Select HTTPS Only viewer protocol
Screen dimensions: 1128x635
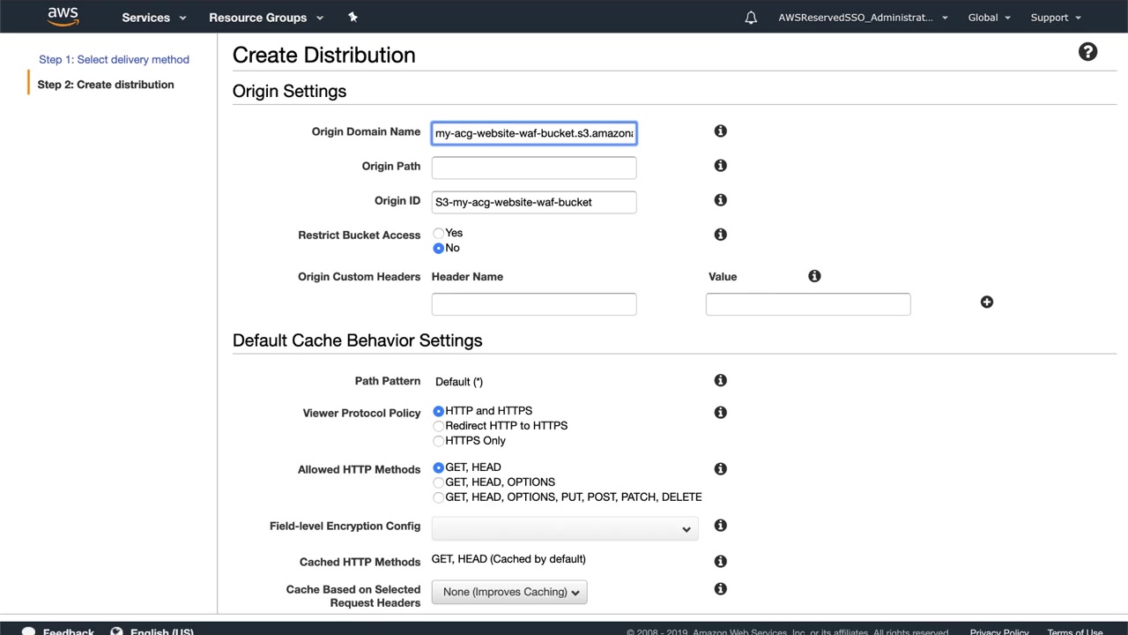coord(439,441)
